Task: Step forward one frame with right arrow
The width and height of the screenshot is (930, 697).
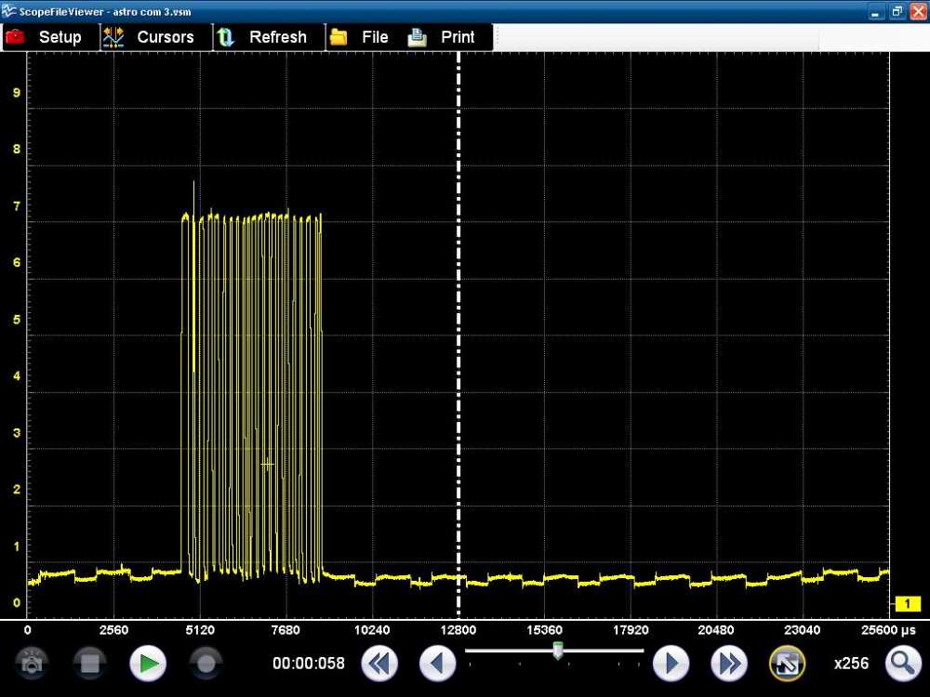Action: (671, 664)
